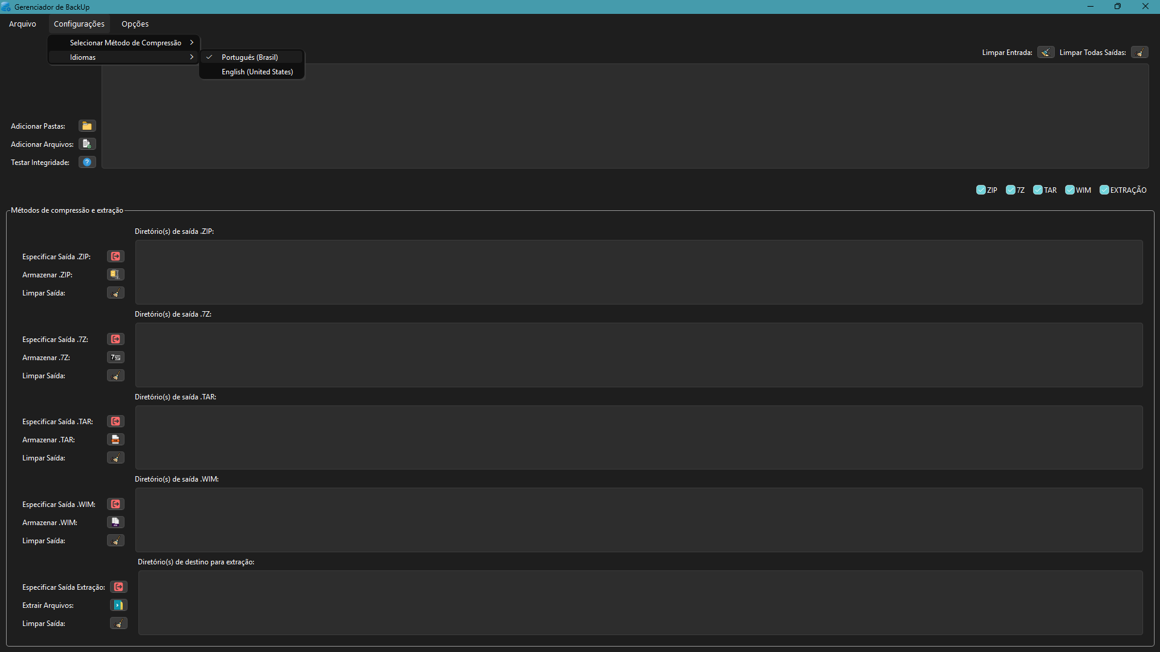Click Limpar Saída broom in 7Z section
This screenshot has width=1160, height=652.
click(x=115, y=375)
